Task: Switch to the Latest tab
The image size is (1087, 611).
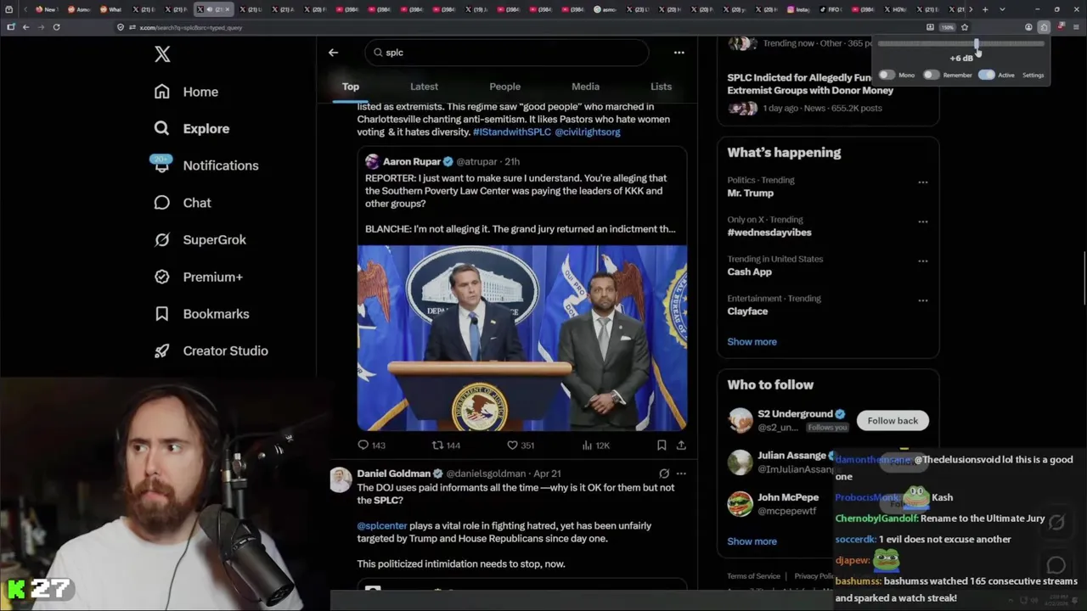Action: click(x=424, y=87)
